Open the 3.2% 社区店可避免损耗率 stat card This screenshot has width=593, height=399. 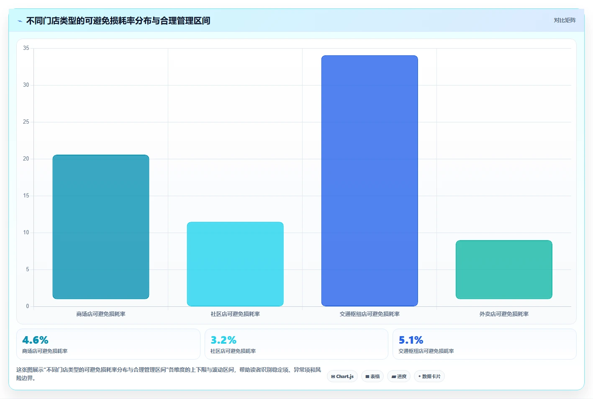coord(296,344)
